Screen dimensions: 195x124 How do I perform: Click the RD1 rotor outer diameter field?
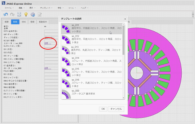51,74
